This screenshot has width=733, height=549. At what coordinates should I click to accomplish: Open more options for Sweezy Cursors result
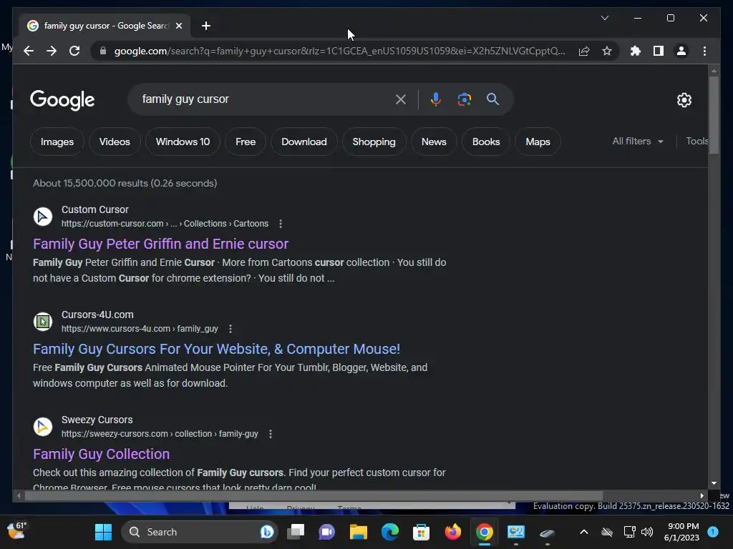pos(270,434)
